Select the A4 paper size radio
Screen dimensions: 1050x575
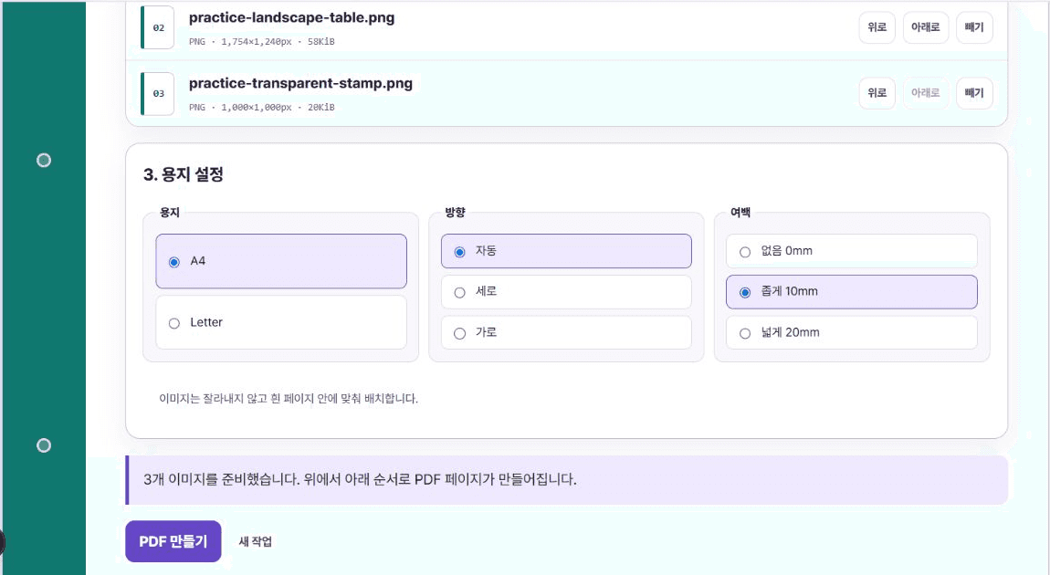tap(174, 262)
